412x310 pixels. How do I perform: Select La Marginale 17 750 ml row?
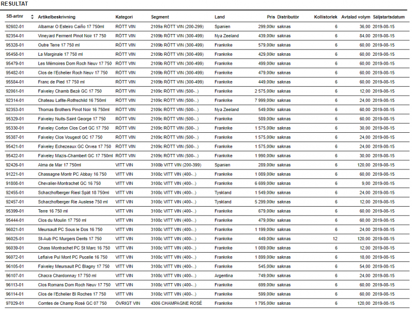click(x=207, y=54)
